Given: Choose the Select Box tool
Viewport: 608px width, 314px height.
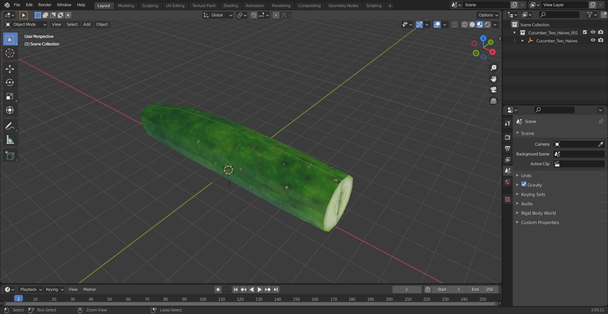Looking at the screenshot, I should pyautogui.click(x=10, y=39).
